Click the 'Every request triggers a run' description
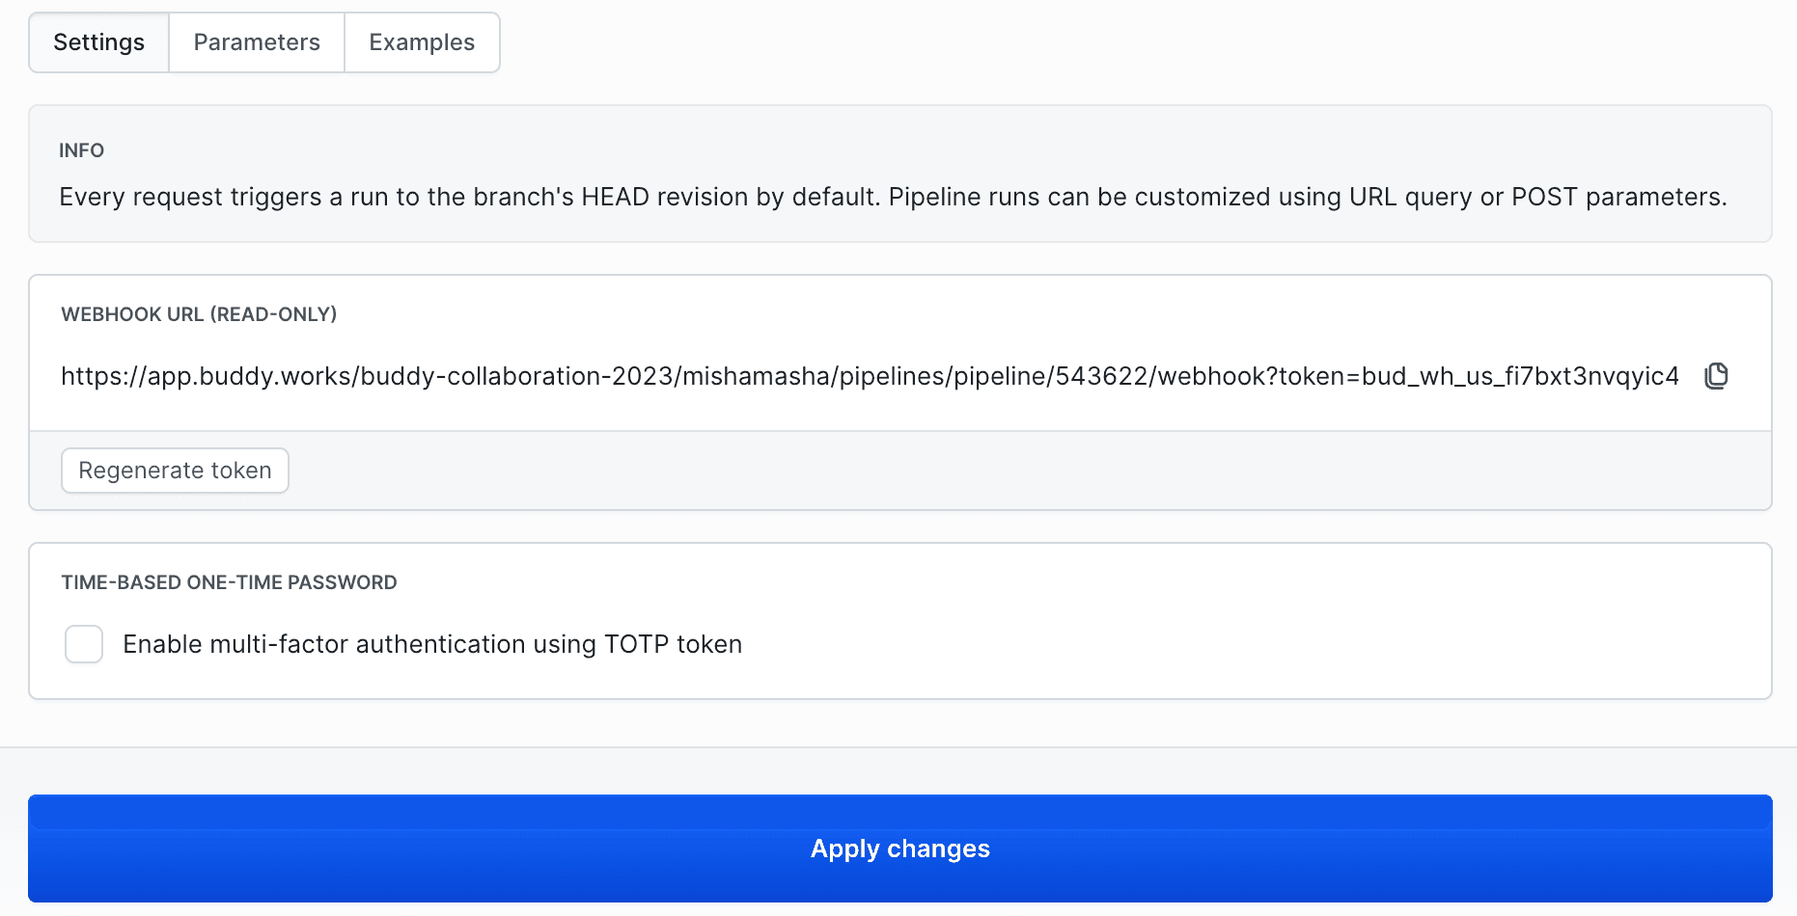The height and width of the screenshot is (916, 1797). (893, 197)
